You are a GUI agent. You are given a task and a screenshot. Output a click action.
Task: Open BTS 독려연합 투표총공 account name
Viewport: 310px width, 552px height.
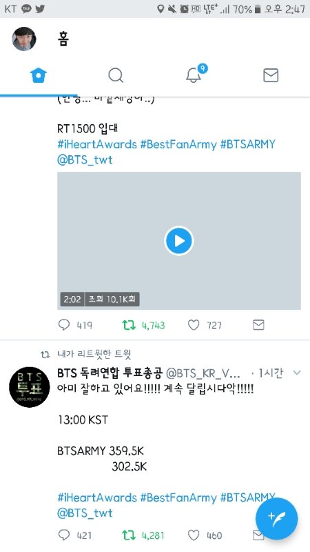coord(110,373)
